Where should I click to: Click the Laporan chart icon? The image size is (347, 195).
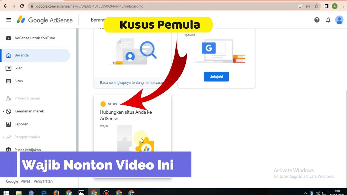click(8, 124)
